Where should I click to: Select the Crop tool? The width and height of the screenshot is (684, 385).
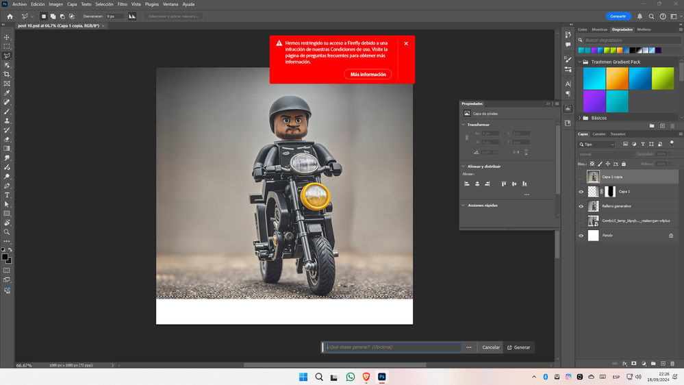(x=7, y=74)
